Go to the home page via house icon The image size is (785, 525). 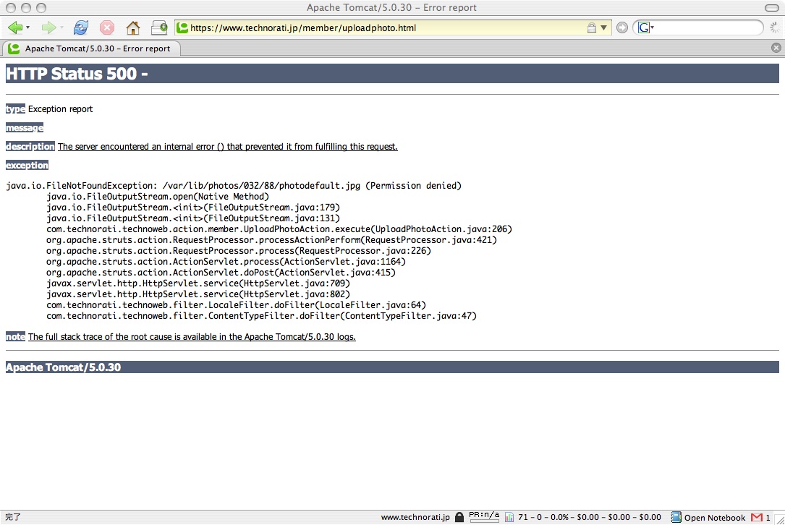[x=132, y=27]
